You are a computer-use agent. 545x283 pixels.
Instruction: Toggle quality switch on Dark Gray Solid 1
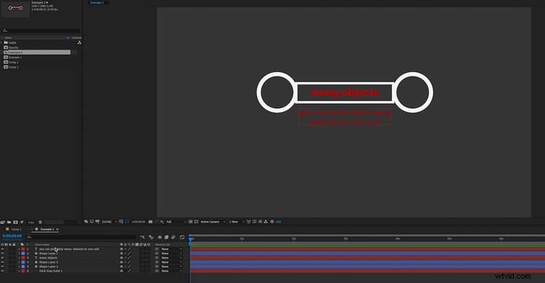tap(129, 271)
